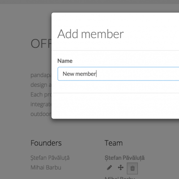Viewport: 179px width, 179px height.
Task: Select Ștefan Păvăluță under Team
Action: pyautogui.click(x=124, y=158)
